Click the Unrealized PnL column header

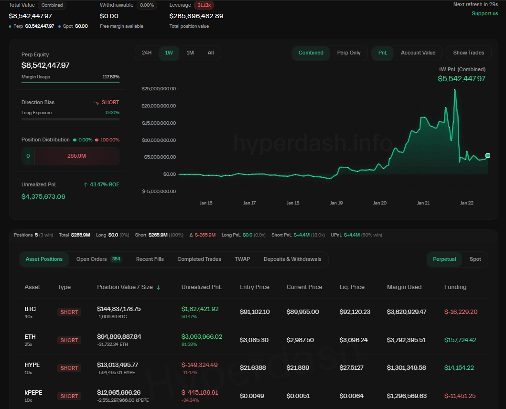[x=201, y=287]
